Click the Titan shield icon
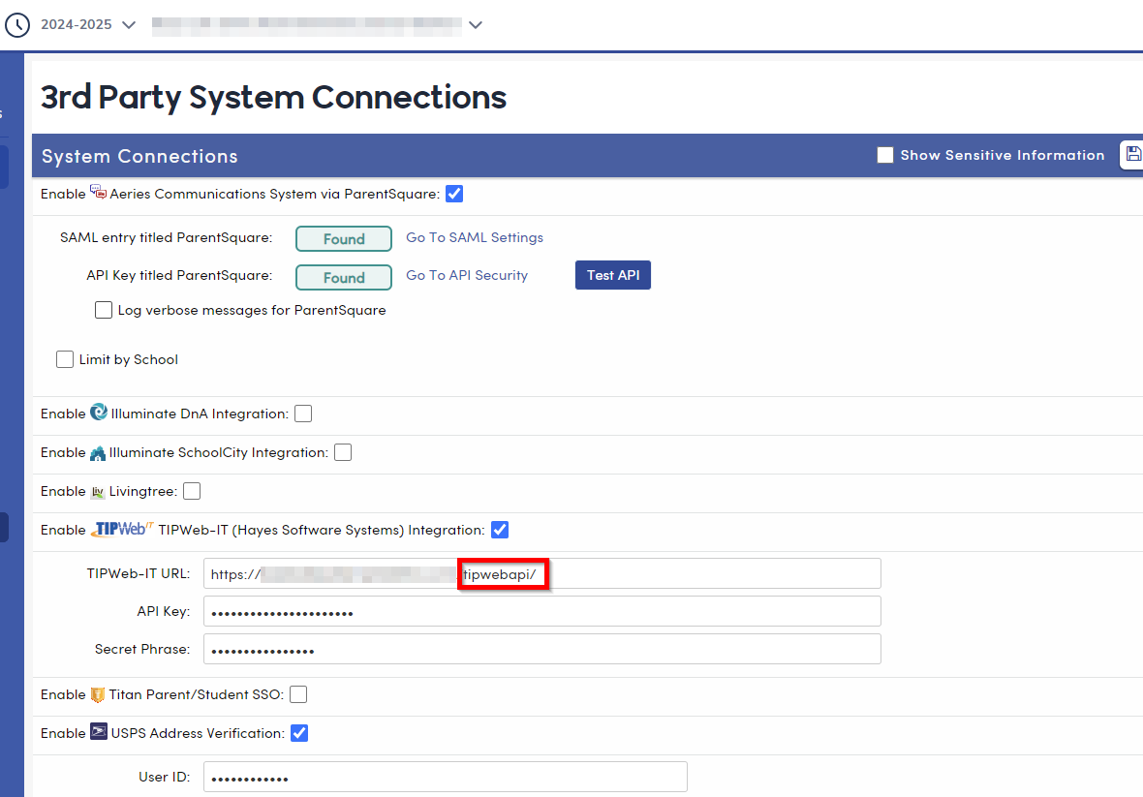Viewport: 1143px width, 797px height. (x=98, y=695)
